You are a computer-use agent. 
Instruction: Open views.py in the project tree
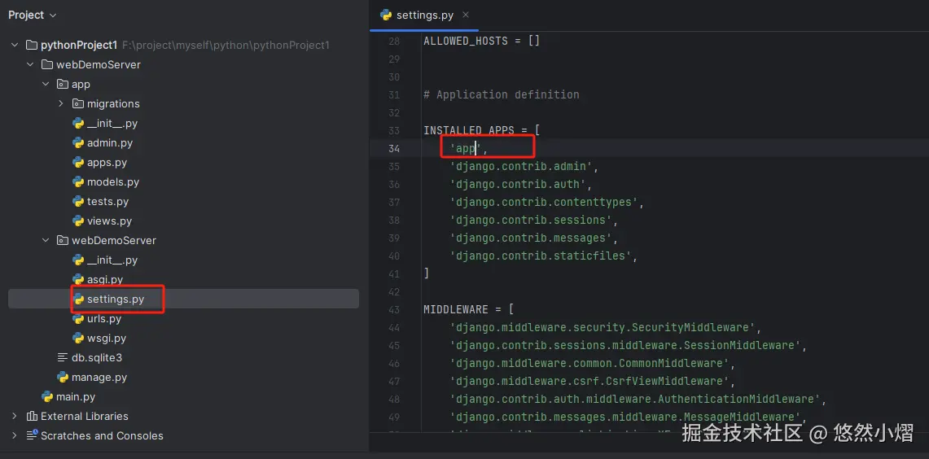(109, 221)
